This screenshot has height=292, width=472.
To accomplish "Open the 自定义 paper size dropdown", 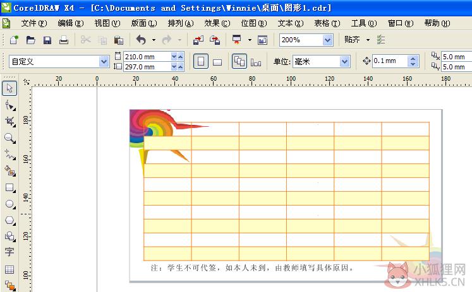I will click(104, 62).
